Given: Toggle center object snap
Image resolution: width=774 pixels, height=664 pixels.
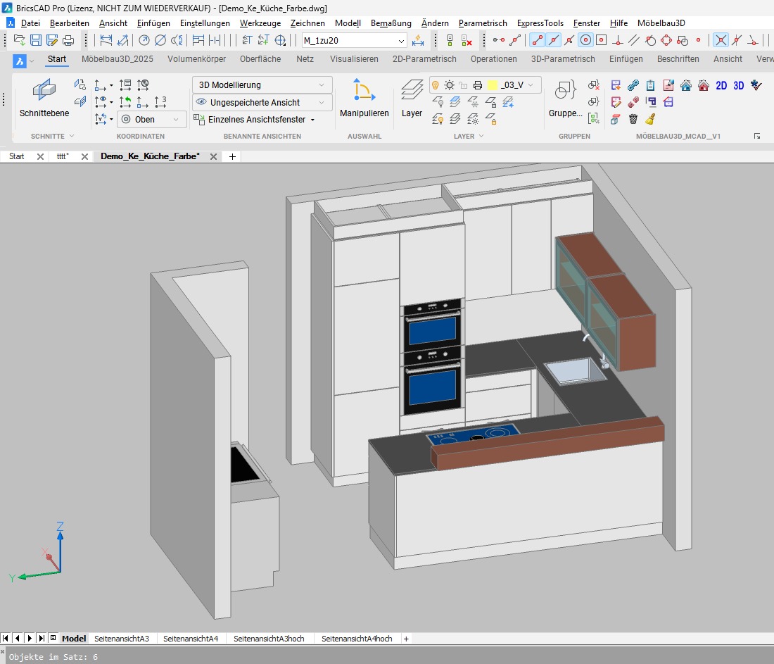Looking at the screenshot, I should [585, 40].
